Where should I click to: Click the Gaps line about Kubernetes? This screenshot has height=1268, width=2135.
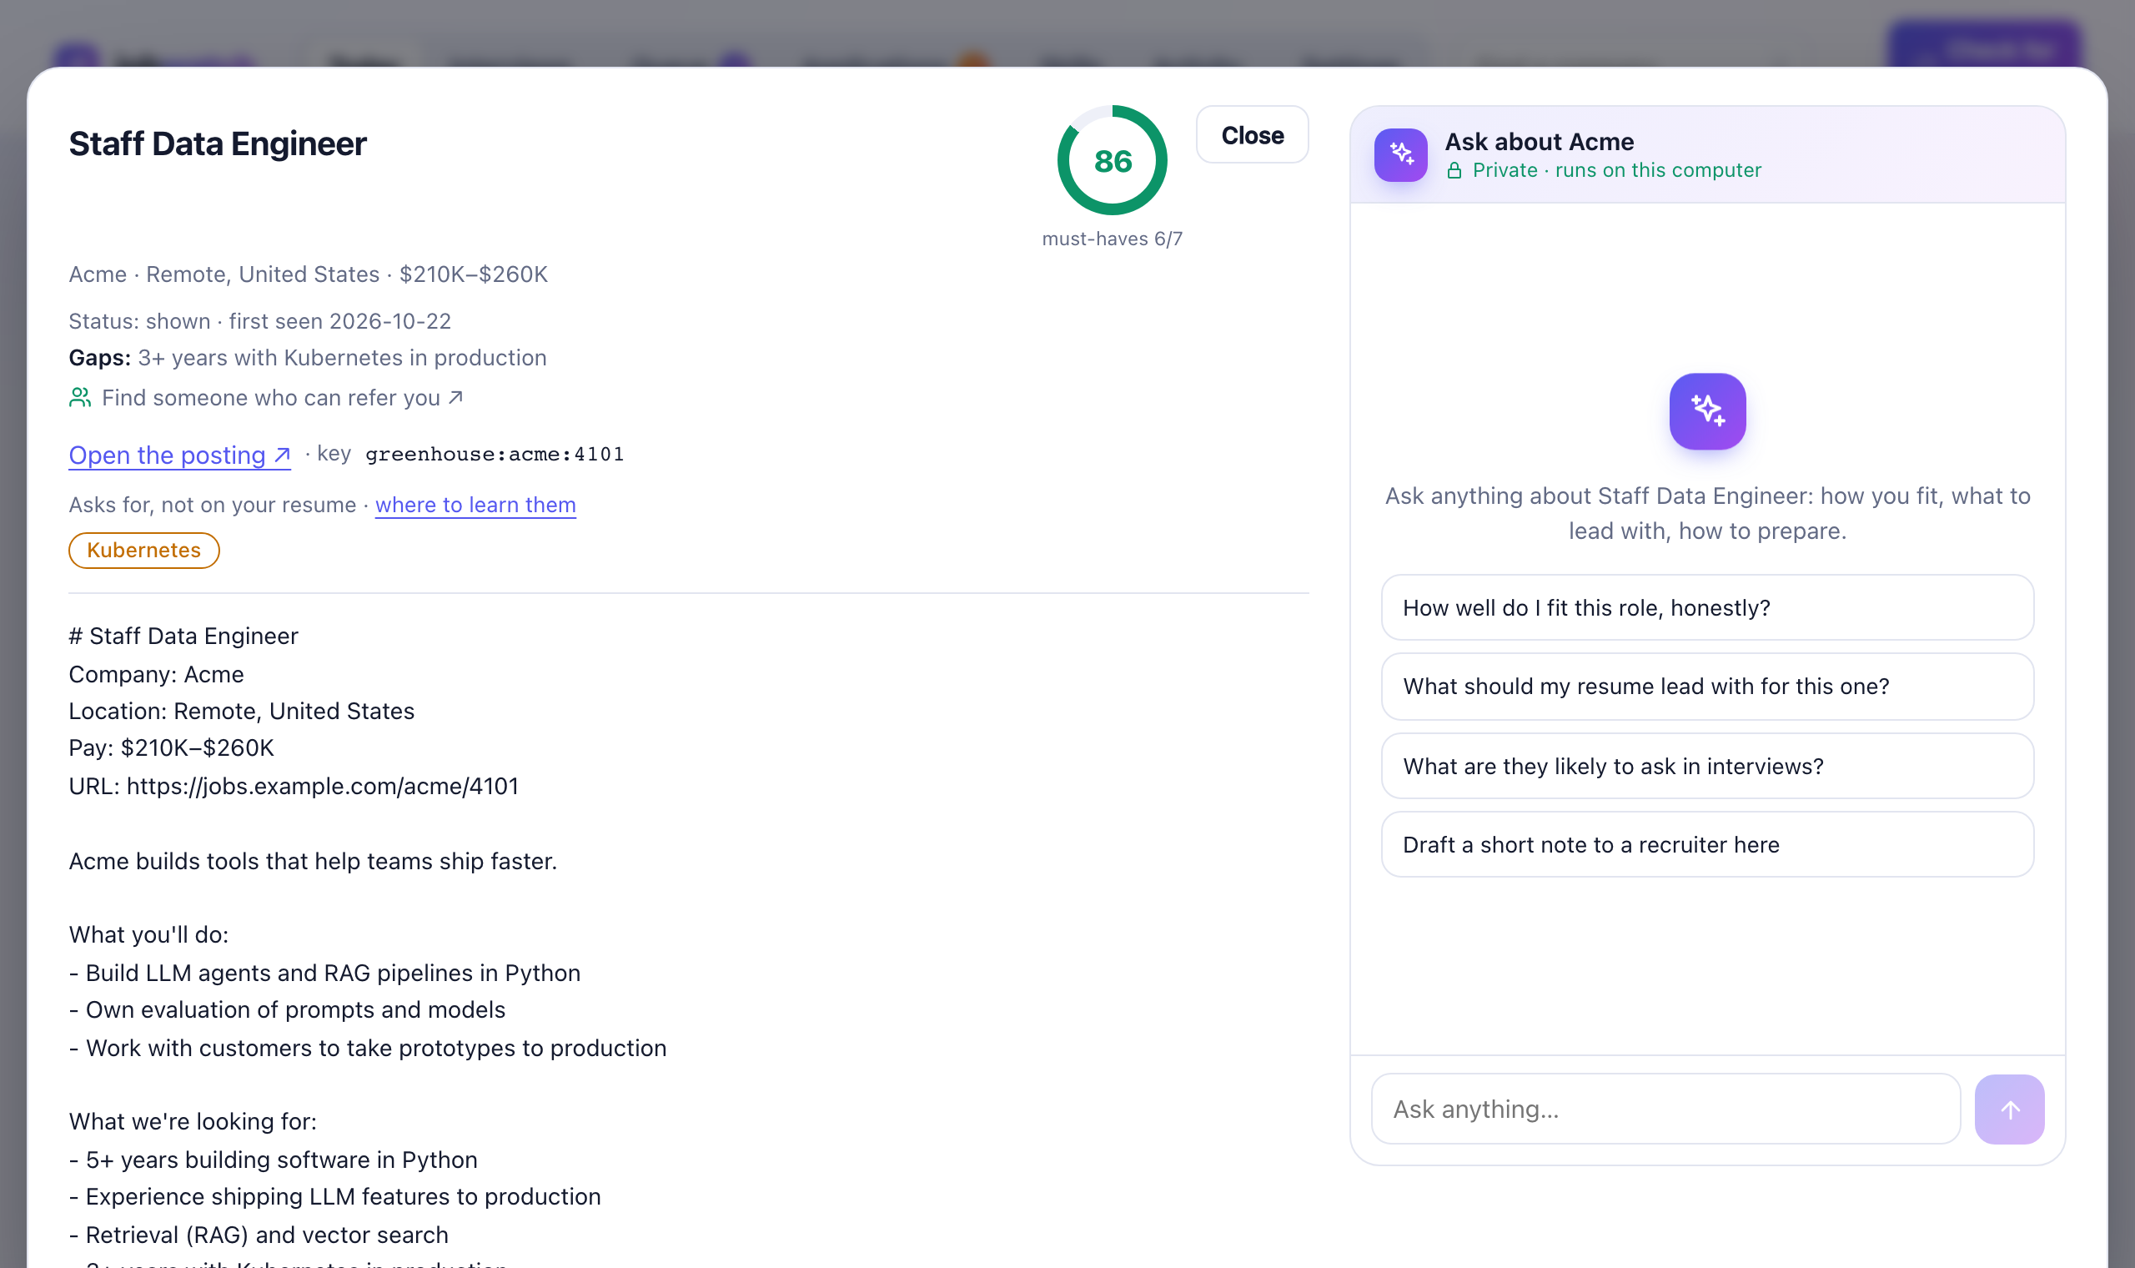point(308,357)
